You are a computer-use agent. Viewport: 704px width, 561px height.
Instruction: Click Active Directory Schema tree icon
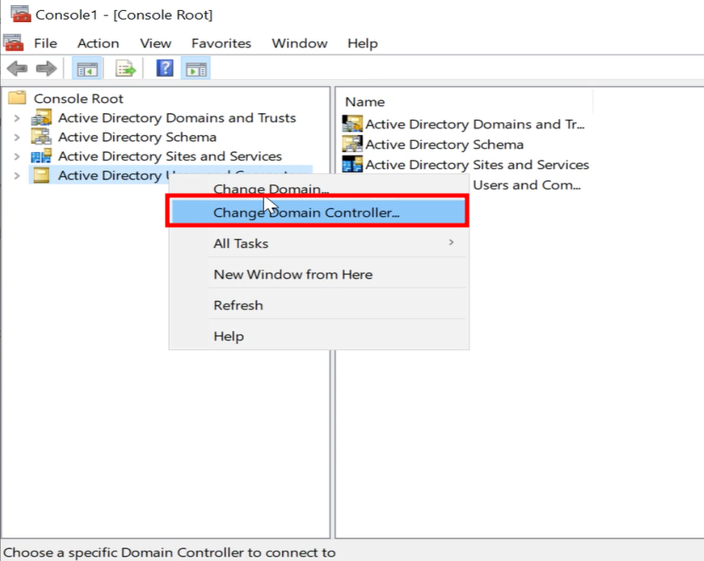[x=42, y=137]
